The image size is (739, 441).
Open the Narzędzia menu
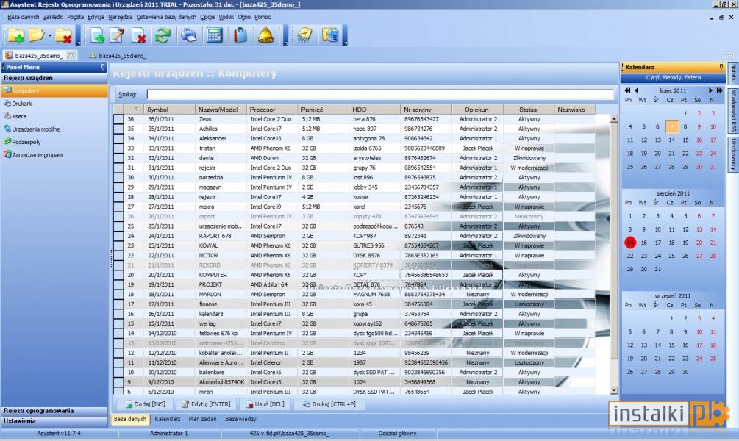120,17
